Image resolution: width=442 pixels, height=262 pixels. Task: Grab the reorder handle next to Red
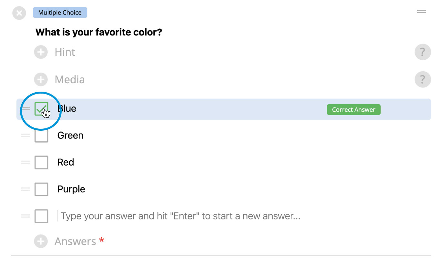(25, 162)
